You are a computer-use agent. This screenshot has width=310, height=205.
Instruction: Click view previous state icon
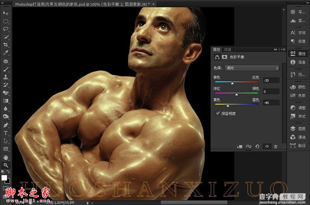click(x=248, y=146)
